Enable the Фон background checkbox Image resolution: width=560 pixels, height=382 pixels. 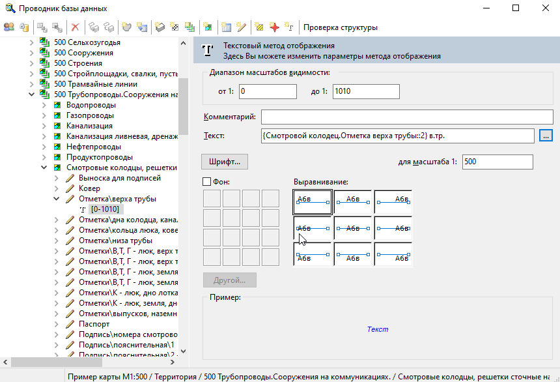pyautogui.click(x=207, y=182)
